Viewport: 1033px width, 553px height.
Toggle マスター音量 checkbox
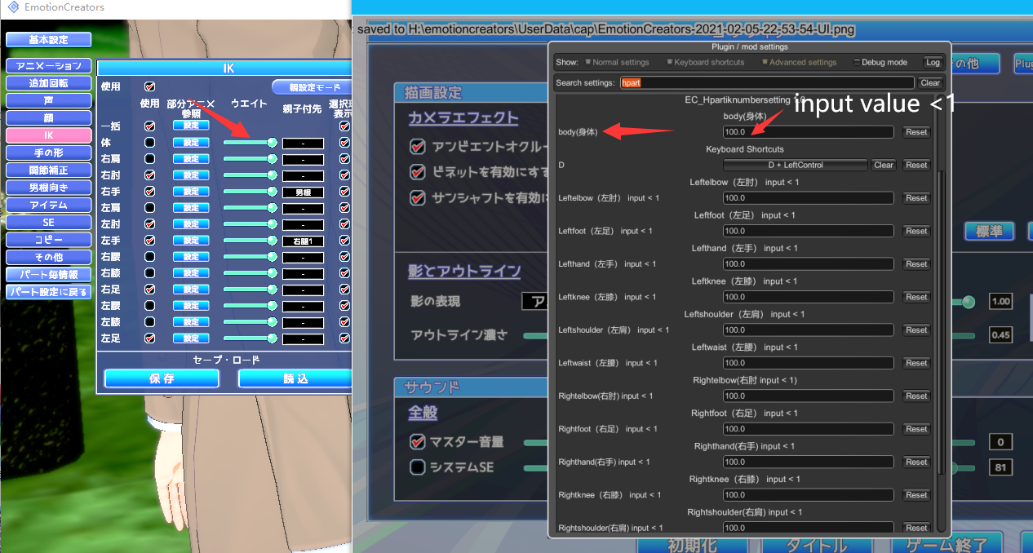pos(418,442)
